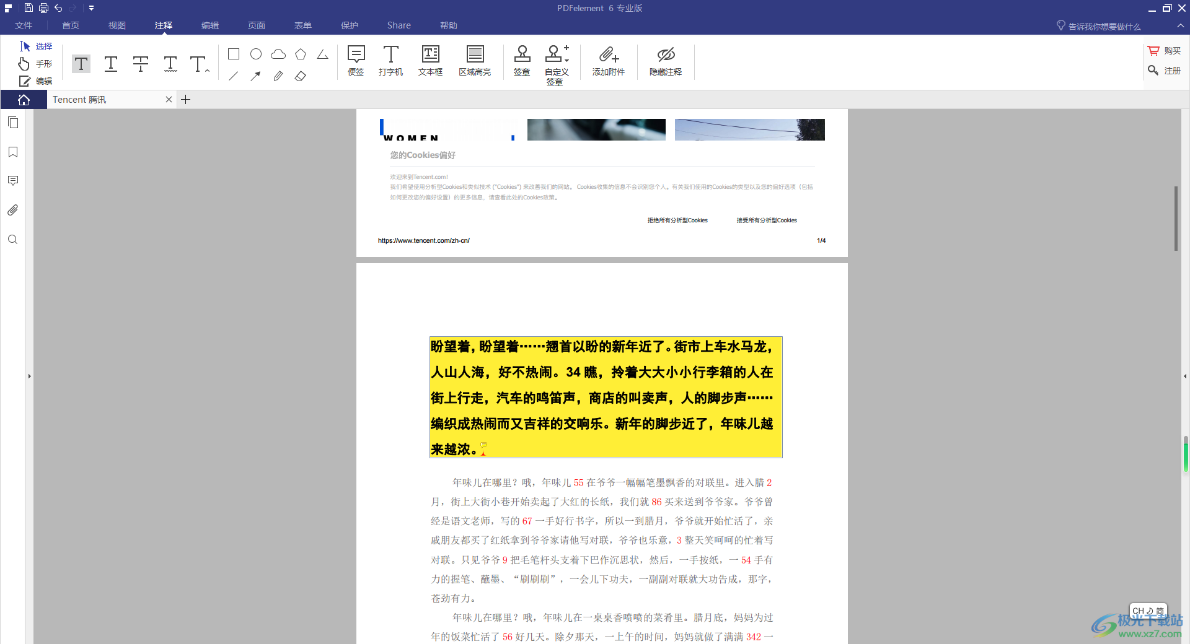Select the cloud shape tool
The image size is (1190, 644).
point(278,54)
